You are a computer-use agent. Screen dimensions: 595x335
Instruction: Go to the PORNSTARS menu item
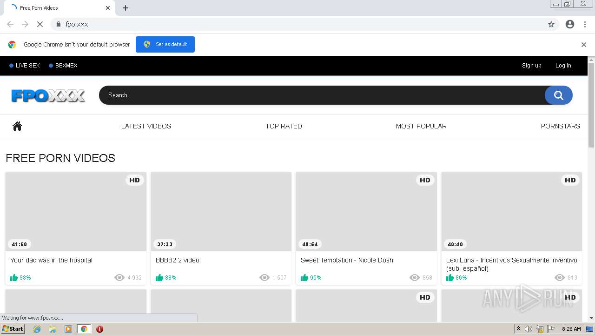point(560,126)
